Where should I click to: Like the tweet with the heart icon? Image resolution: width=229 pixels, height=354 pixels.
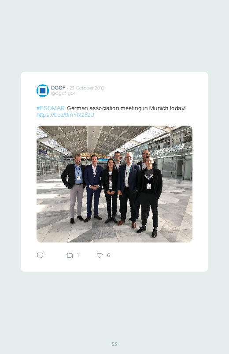[x=100, y=255]
